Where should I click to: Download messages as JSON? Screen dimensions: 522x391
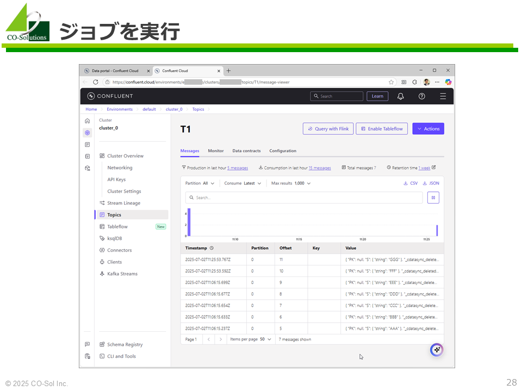pos(431,183)
